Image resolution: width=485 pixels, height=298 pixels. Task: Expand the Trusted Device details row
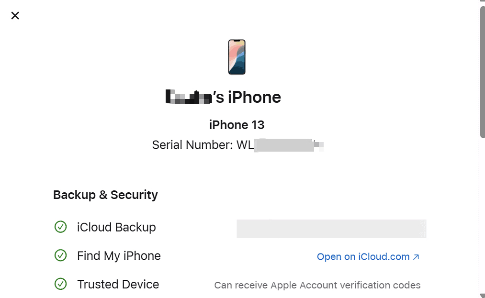coord(118,284)
